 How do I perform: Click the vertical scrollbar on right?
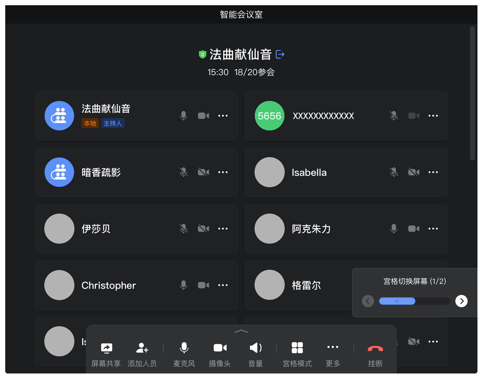click(473, 93)
